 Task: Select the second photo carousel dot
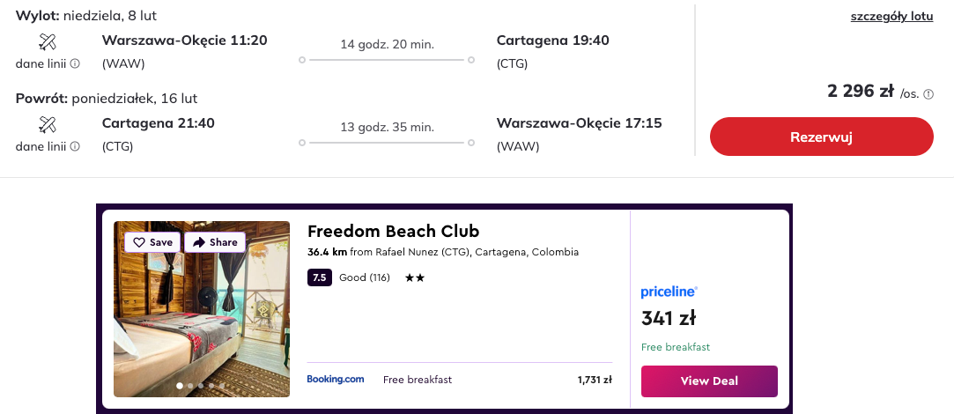[x=190, y=386]
